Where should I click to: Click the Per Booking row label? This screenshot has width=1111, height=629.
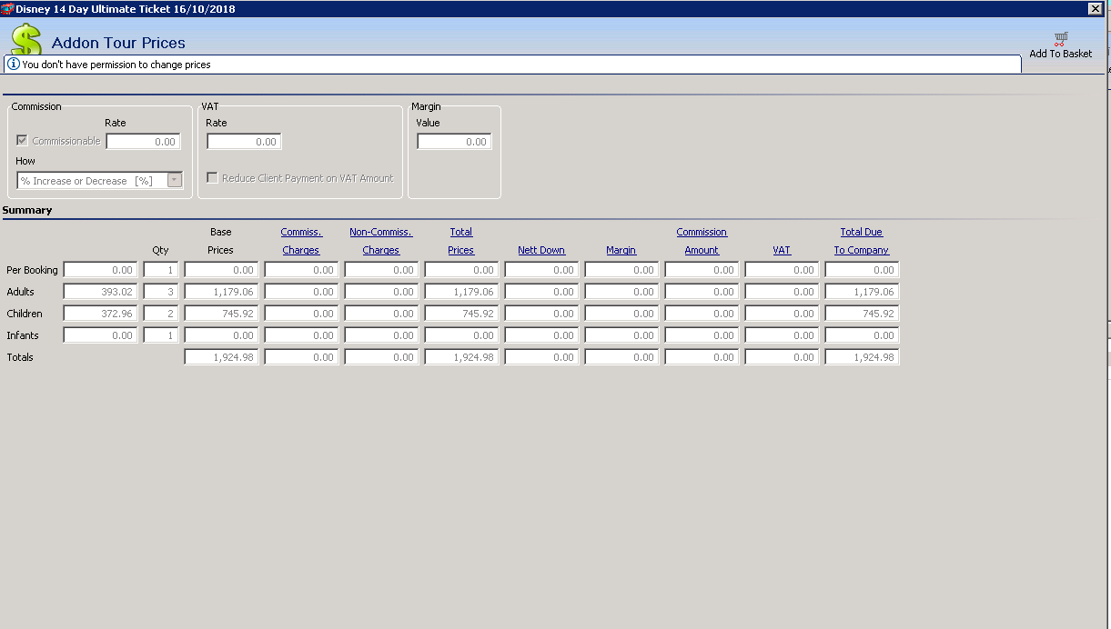pos(32,270)
